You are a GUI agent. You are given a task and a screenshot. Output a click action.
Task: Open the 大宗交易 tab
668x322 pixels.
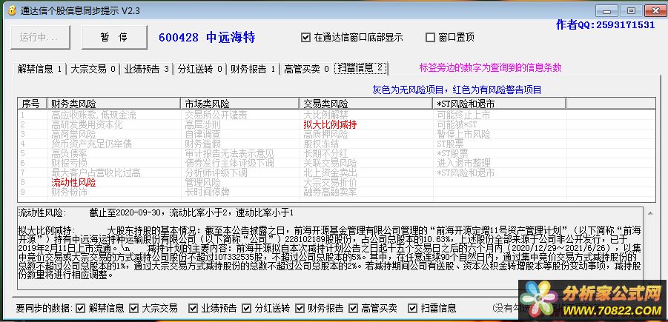pyautogui.click(x=93, y=69)
